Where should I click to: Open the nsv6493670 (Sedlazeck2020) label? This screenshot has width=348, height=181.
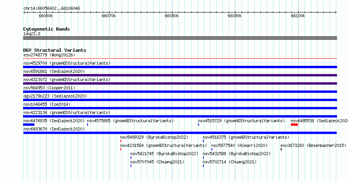pos(54,129)
